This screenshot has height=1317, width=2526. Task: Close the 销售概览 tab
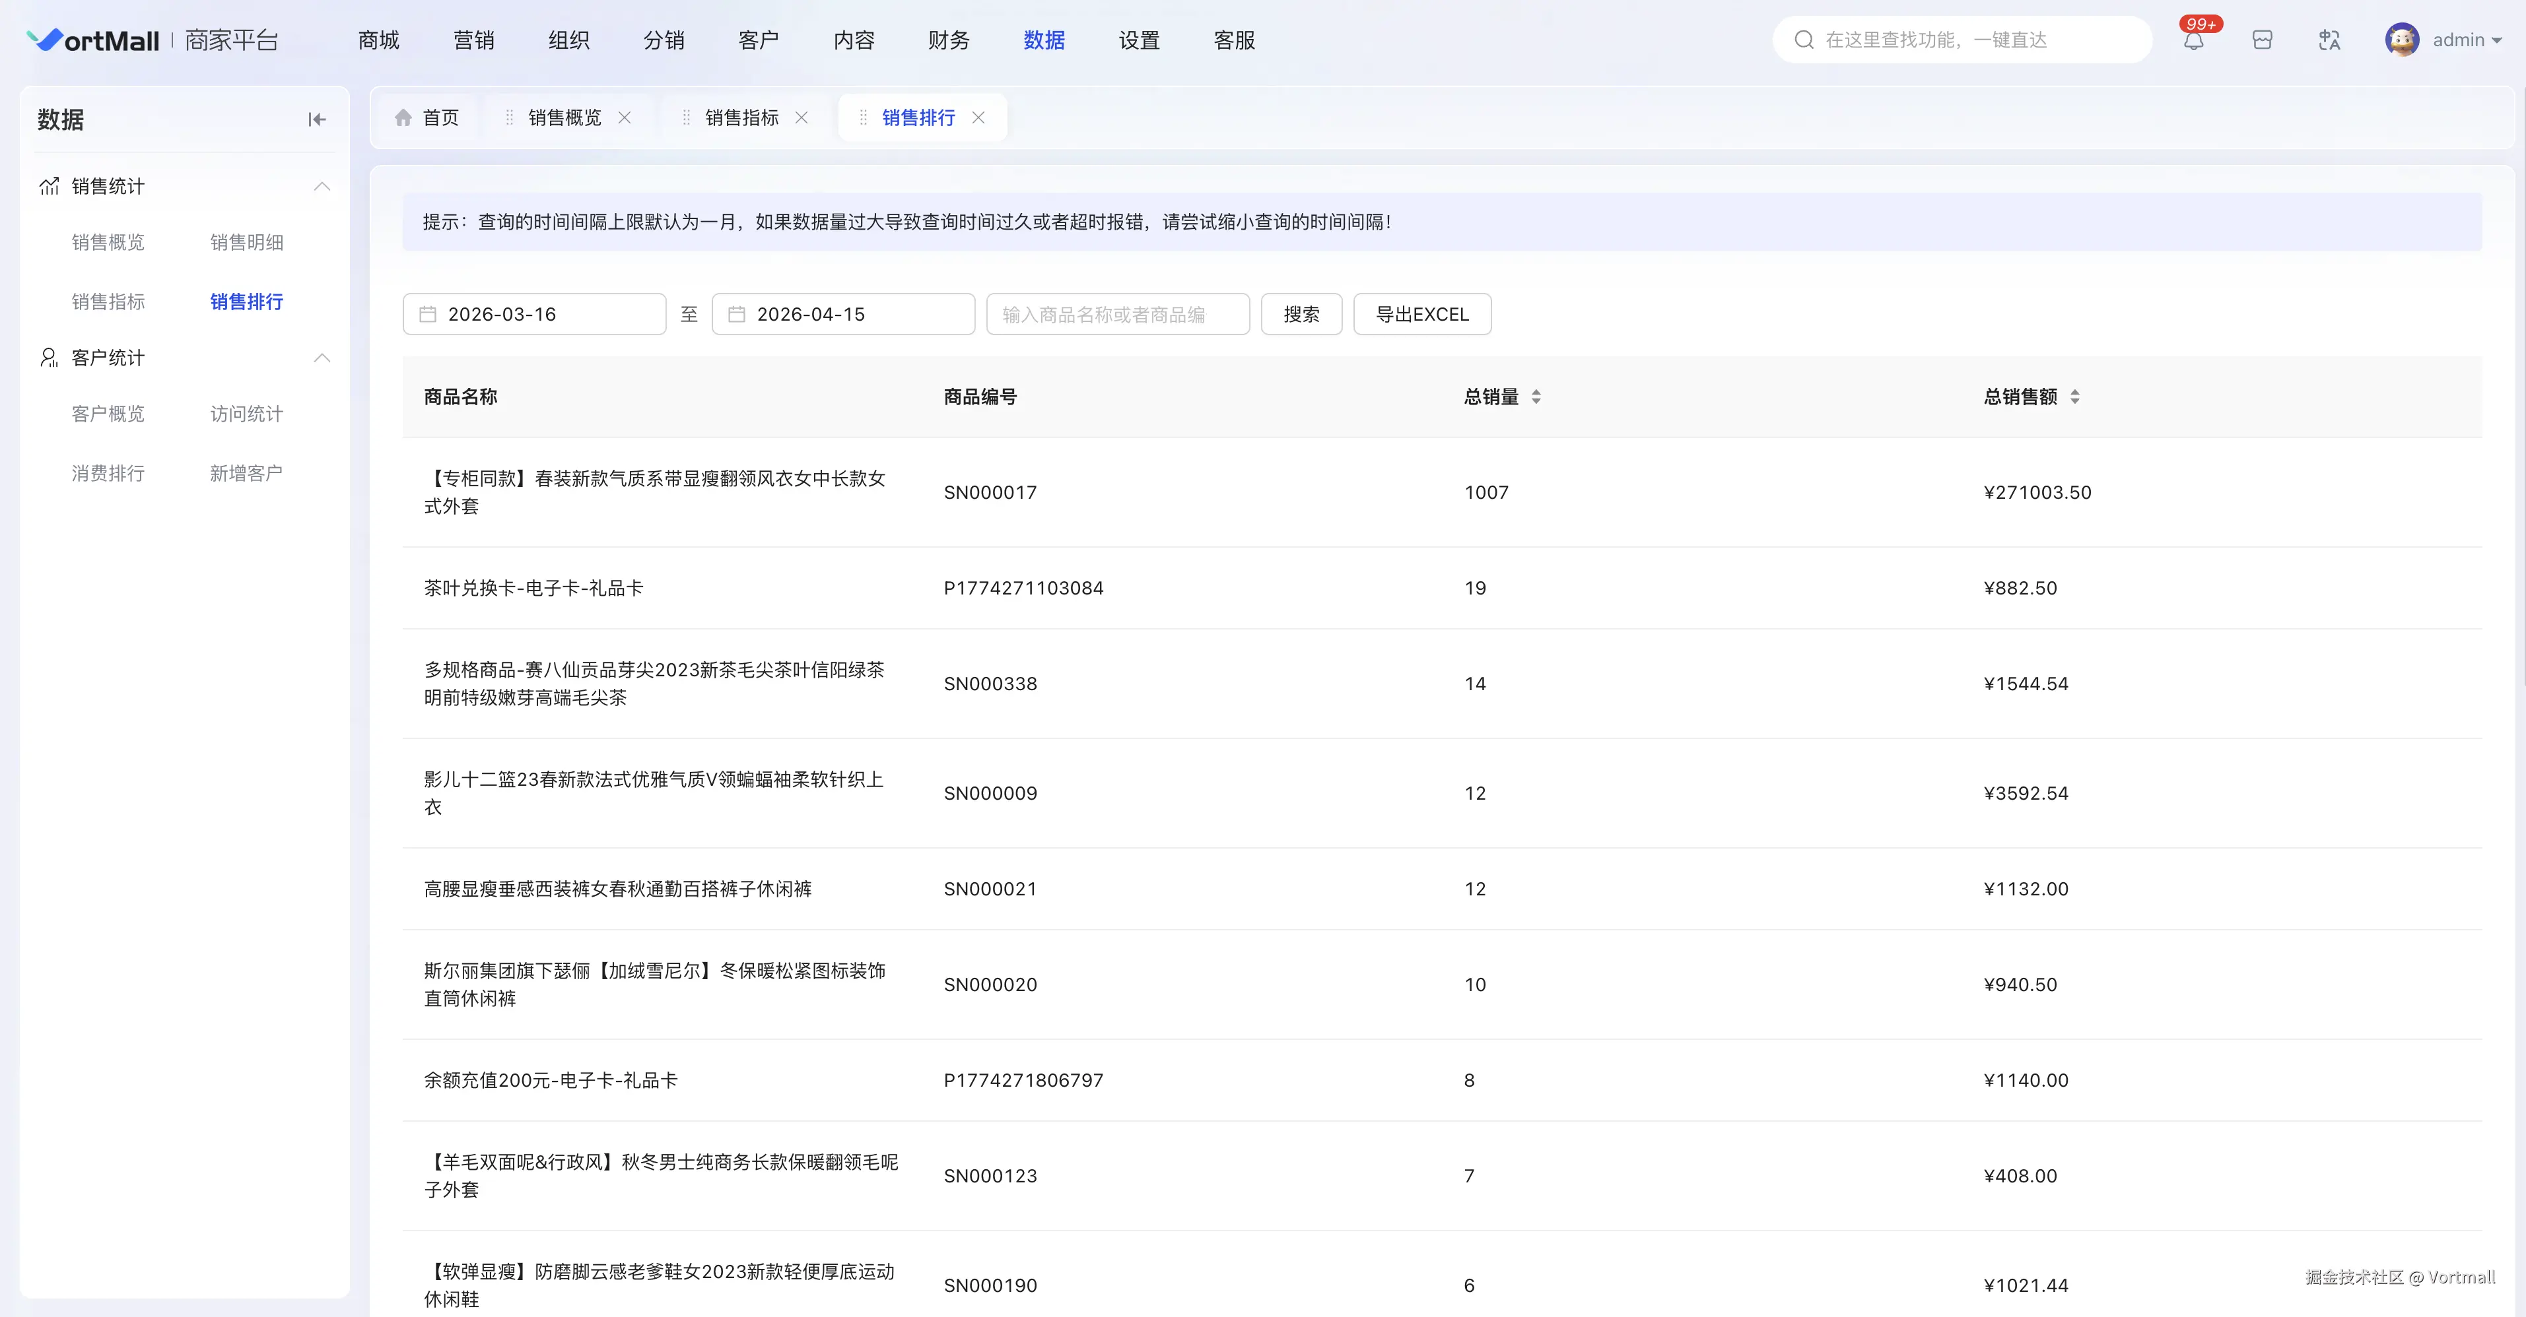[x=625, y=117]
